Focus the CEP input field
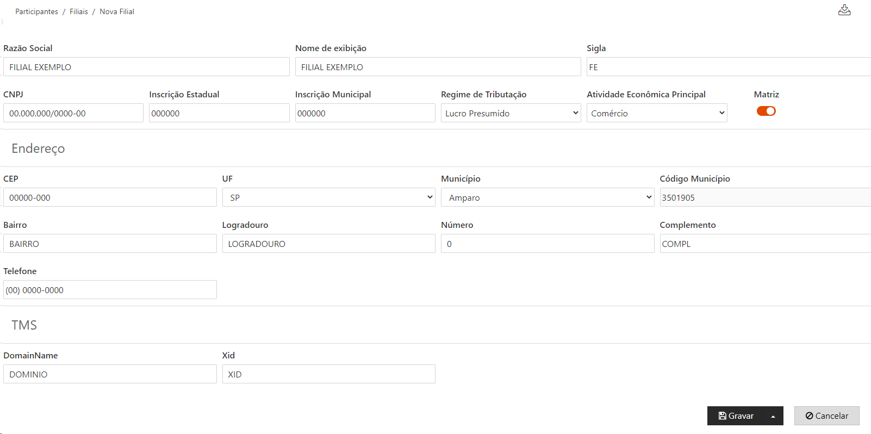Screen dimensions: 871x434 pyautogui.click(x=110, y=197)
